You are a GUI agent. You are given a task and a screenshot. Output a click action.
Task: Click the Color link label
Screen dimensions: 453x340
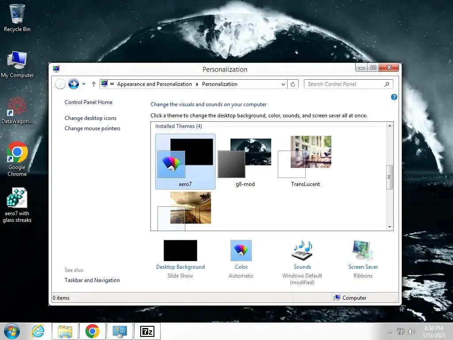point(241,267)
